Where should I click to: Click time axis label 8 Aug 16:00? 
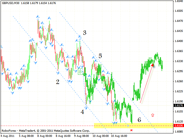[x=63, y=136]
